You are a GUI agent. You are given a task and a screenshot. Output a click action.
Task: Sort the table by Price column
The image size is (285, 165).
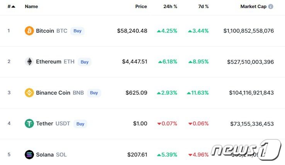point(141,7)
